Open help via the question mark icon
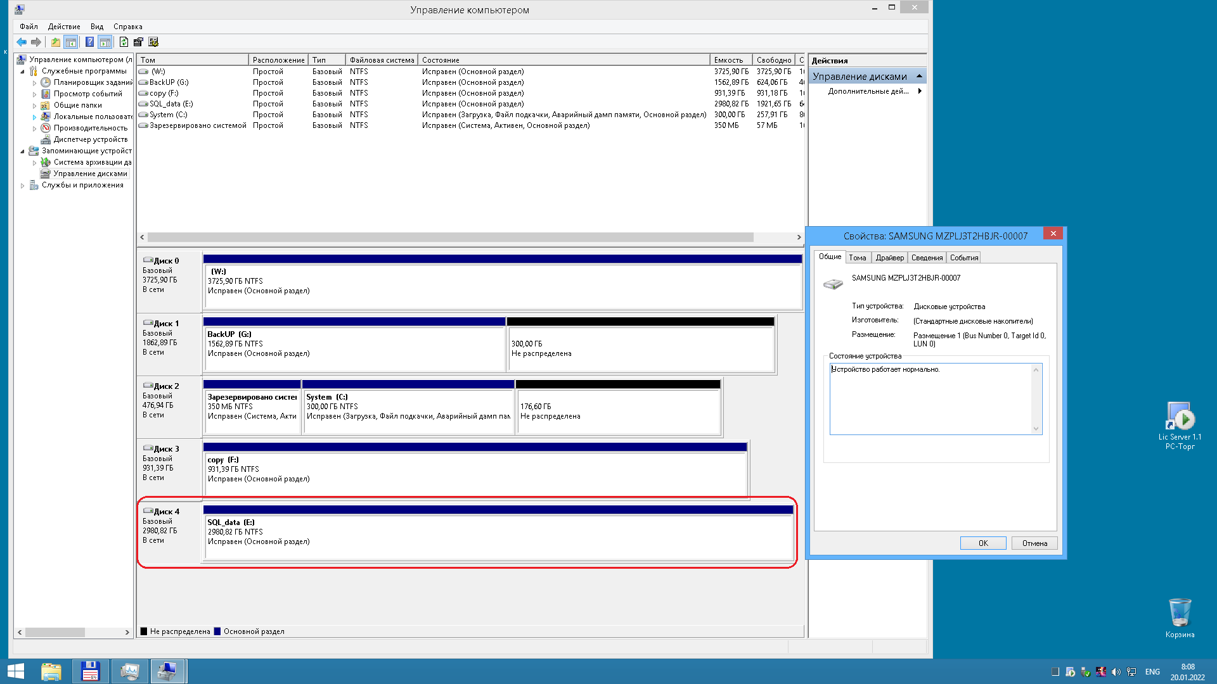The image size is (1217, 684). (x=89, y=42)
